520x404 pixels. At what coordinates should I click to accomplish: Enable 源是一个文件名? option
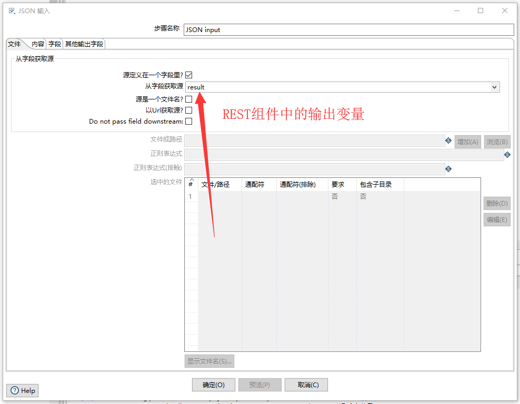tap(188, 98)
